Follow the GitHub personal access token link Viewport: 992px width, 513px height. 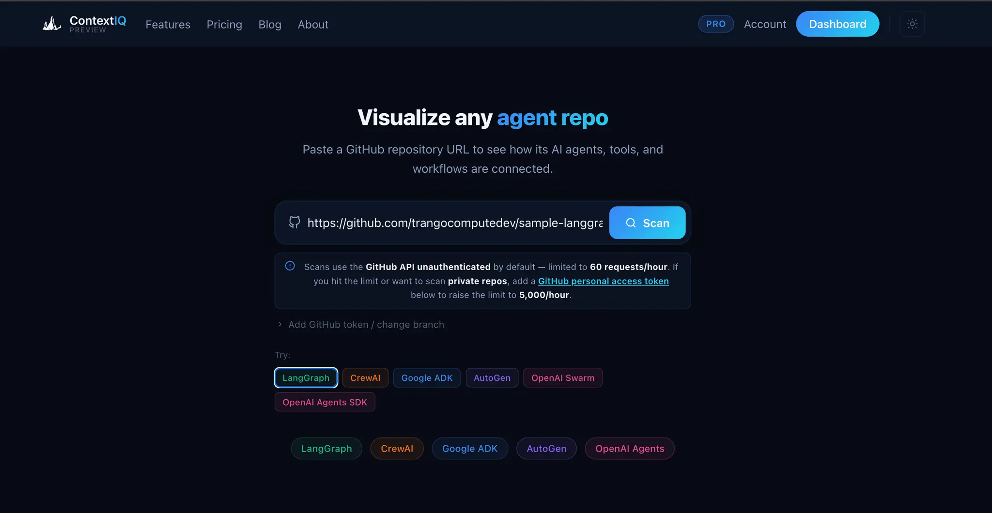tap(603, 281)
